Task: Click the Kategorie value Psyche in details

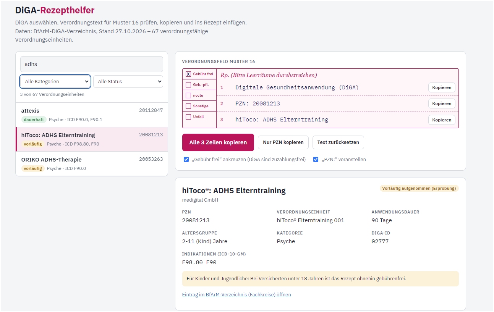Action: click(x=286, y=241)
